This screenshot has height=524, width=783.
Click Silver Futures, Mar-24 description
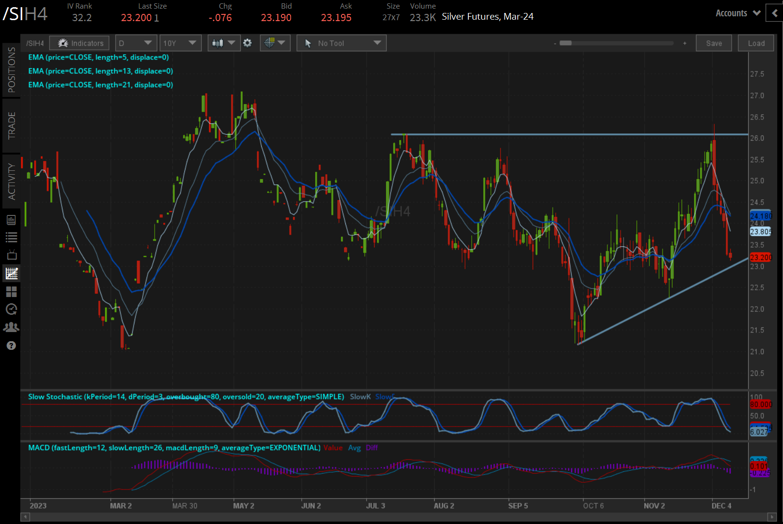tap(488, 17)
